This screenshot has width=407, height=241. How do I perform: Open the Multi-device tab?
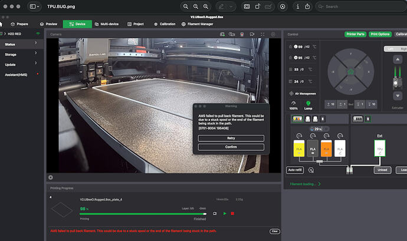[x=107, y=24]
